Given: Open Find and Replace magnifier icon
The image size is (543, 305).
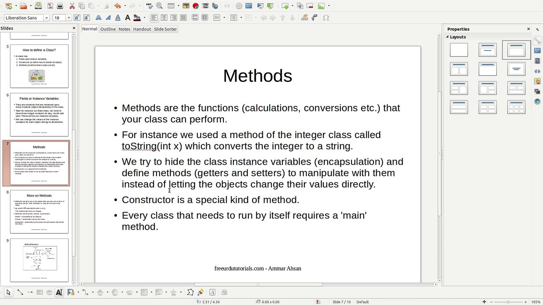Looking at the screenshot, I should tap(159, 6).
